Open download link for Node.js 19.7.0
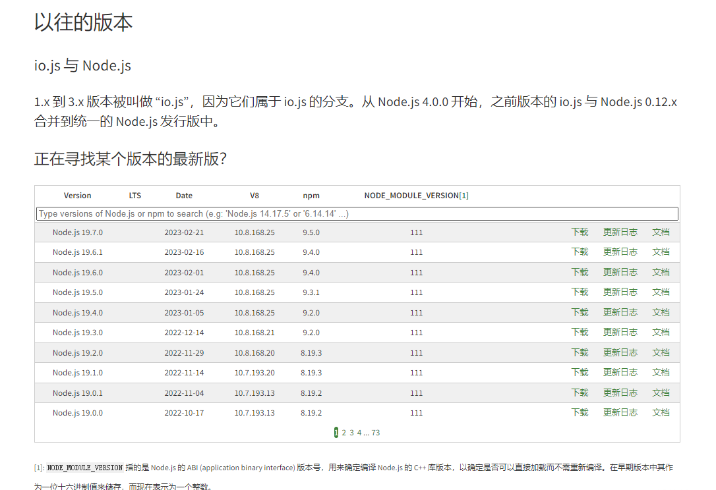 tap(580, 232)
